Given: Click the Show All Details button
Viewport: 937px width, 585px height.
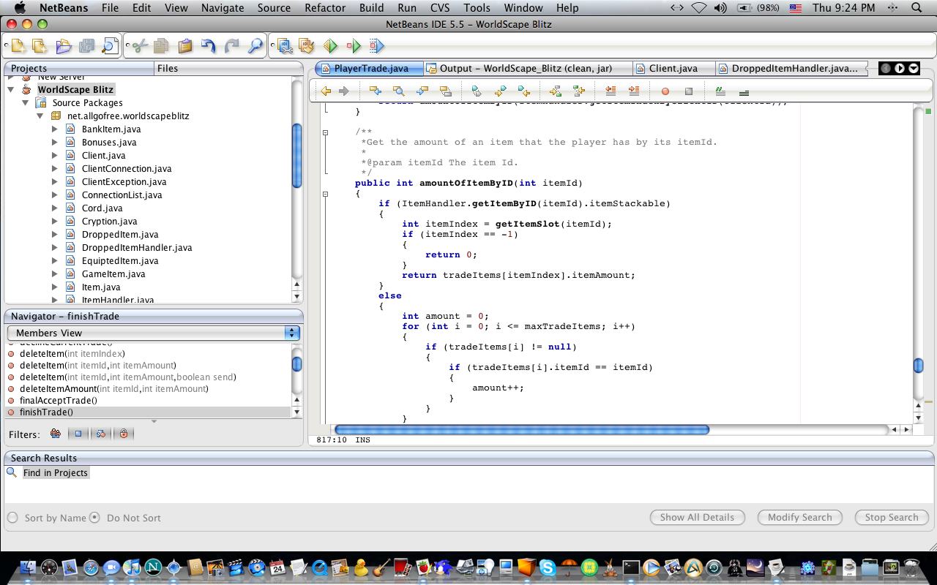Looking at the screenshot, I should pos(697,517).
